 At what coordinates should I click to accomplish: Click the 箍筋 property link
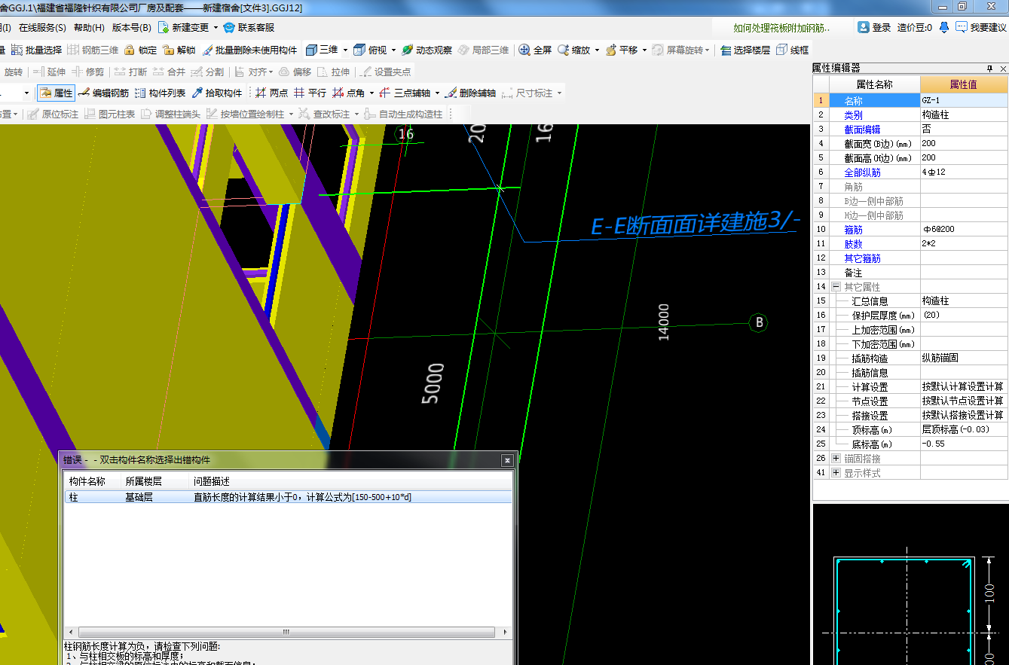click(853, 230)
